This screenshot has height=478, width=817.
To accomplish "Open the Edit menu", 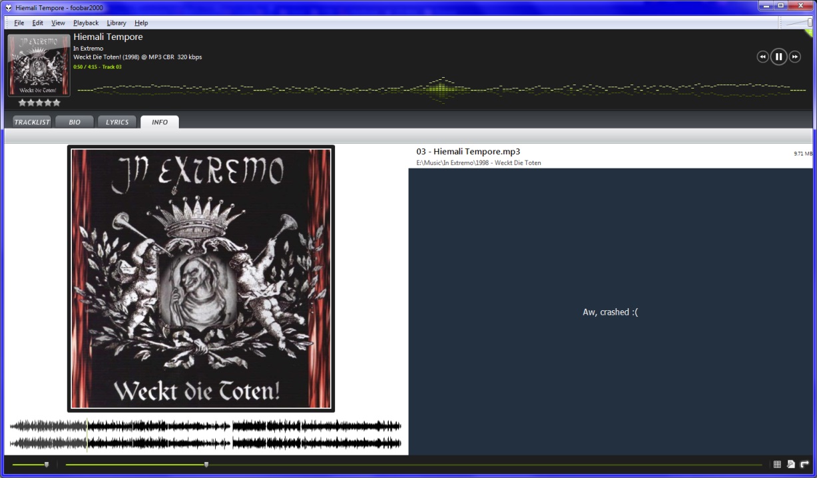I will point(38,23).
